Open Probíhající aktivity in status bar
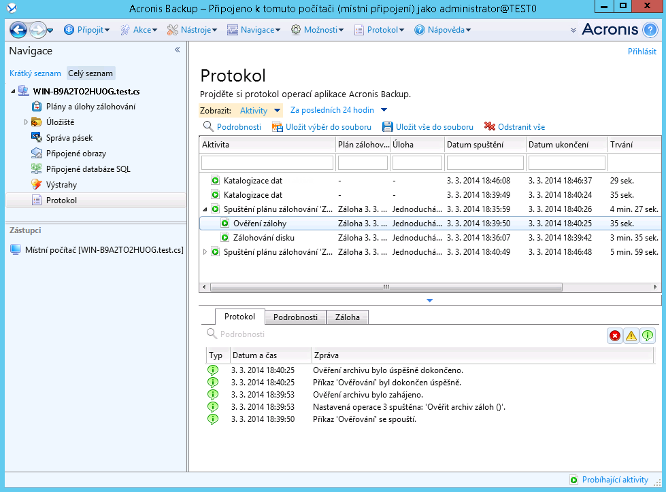This screenshot has height=492, width=666. pyautogui.click(x=609, y=480)
